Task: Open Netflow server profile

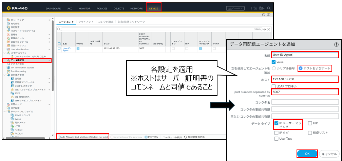Action: point(18,130)
